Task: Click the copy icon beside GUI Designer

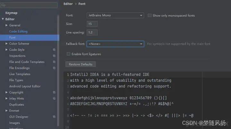Action: coord(54,117)
